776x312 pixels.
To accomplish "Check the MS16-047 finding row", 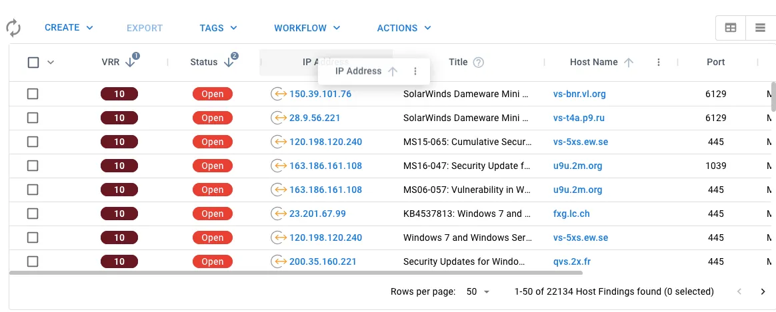I will [33, 166].
